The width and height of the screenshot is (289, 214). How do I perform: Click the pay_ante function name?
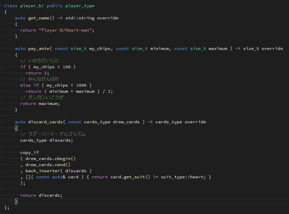(x=39, y=49)
